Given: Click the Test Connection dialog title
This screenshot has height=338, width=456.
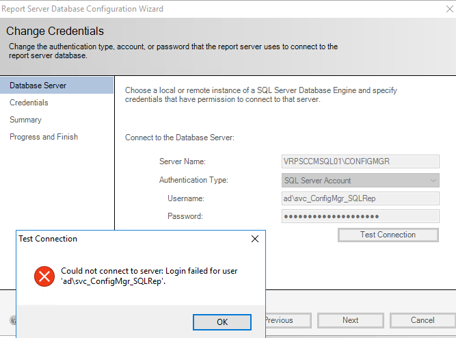Looking at the screenshot, I should (48, 239).
